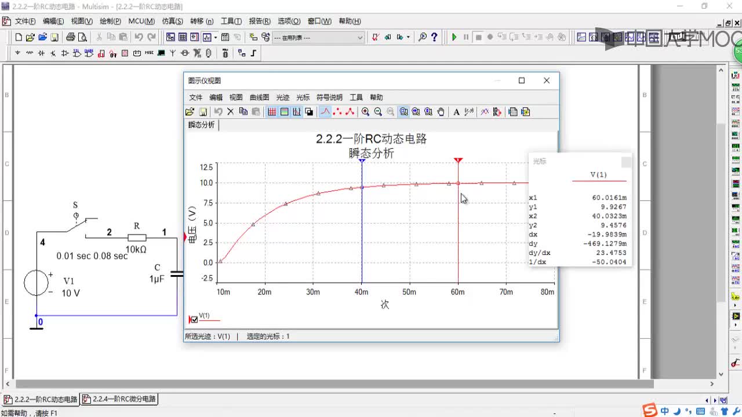Toggle the V(1) trace checkbox
Screen dimensions: 742x417
194,320
